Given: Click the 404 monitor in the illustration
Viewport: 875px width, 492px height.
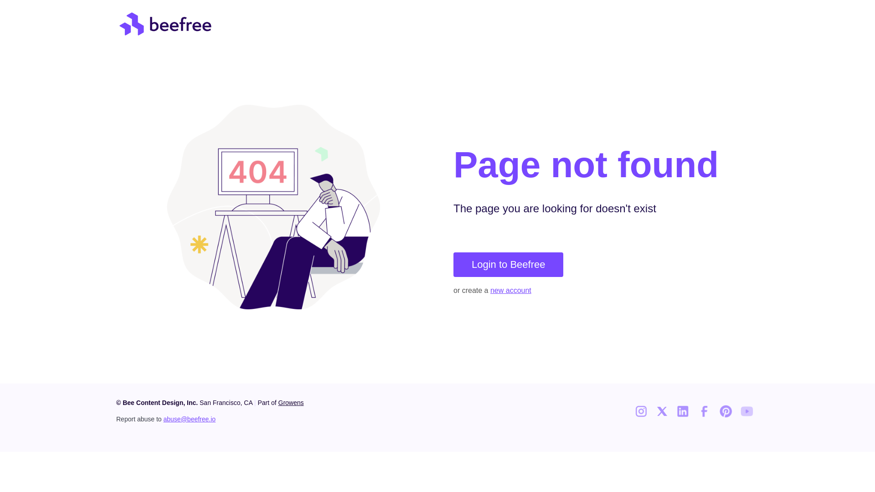Looking at the screenshot, I should pyautogui.click(x=258, y=172).
